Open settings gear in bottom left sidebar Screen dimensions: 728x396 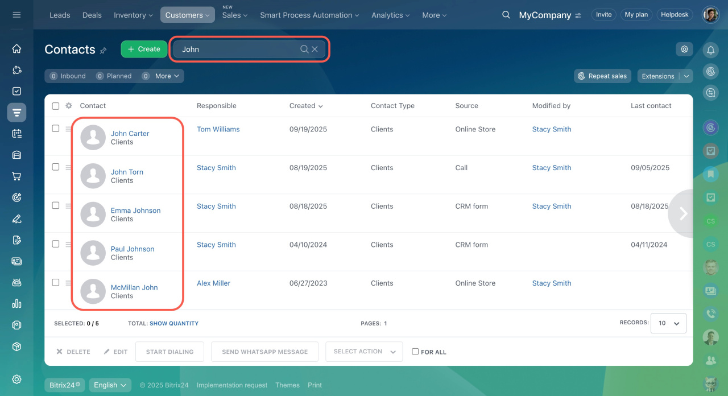pos(16,379)
